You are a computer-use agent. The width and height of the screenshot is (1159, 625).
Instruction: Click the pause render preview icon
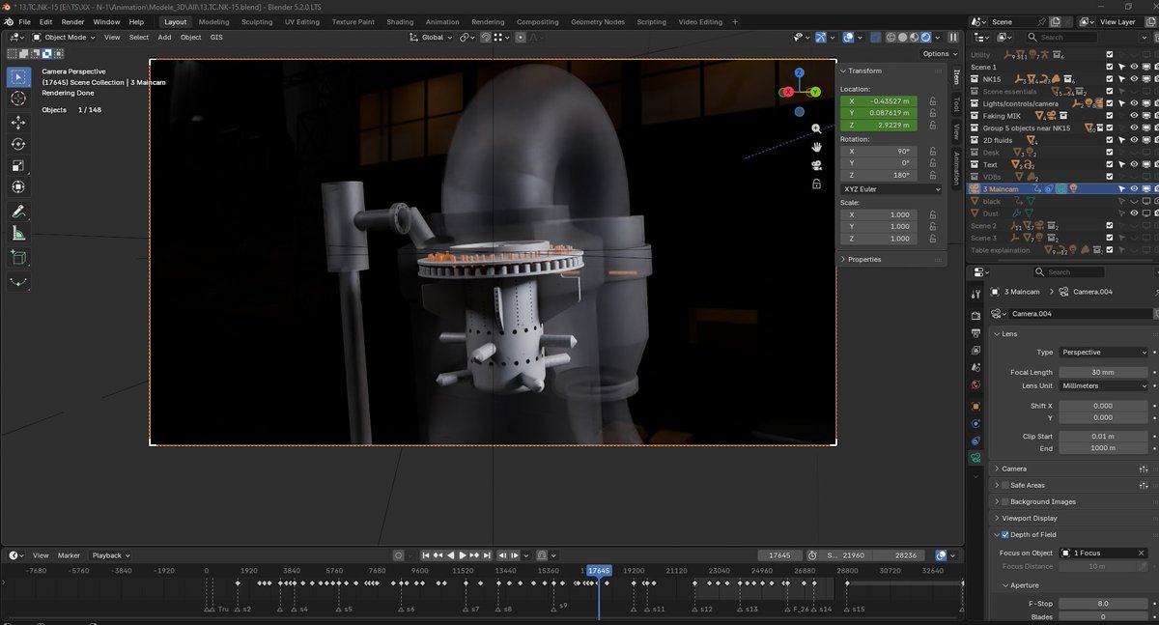click(x=953, y=37)
